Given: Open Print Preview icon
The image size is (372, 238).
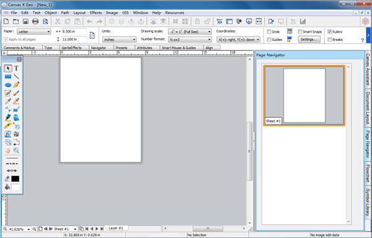Looking at the screenshot, I should coord(45,22).
